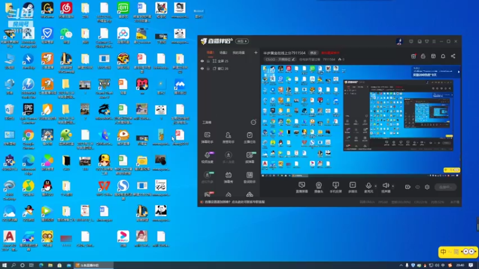
Task: Toggle the lock on the 全屏 25 source
Action: point(208,61)
